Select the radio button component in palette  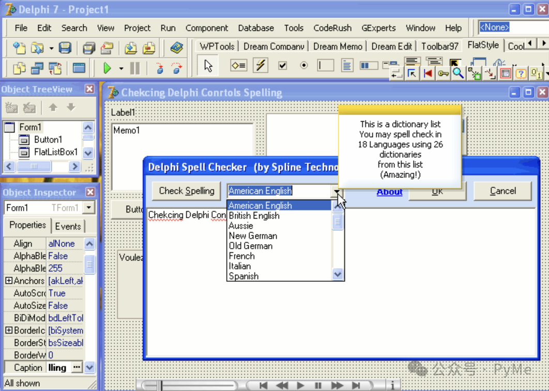304,66
